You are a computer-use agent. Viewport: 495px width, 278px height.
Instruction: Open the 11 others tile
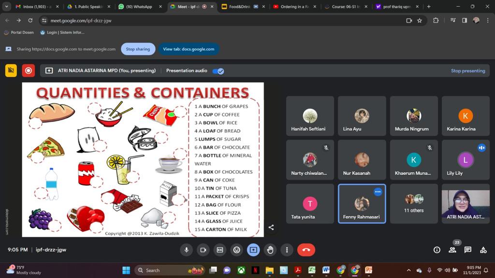pos(414,204)
